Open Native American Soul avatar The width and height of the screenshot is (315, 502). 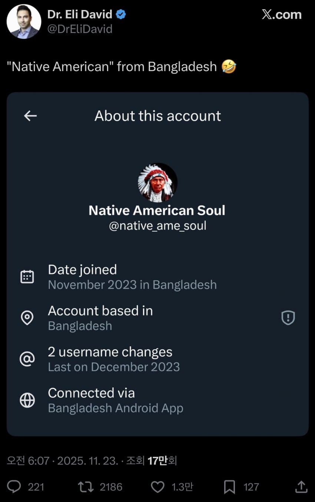click(x=157, y=183)
